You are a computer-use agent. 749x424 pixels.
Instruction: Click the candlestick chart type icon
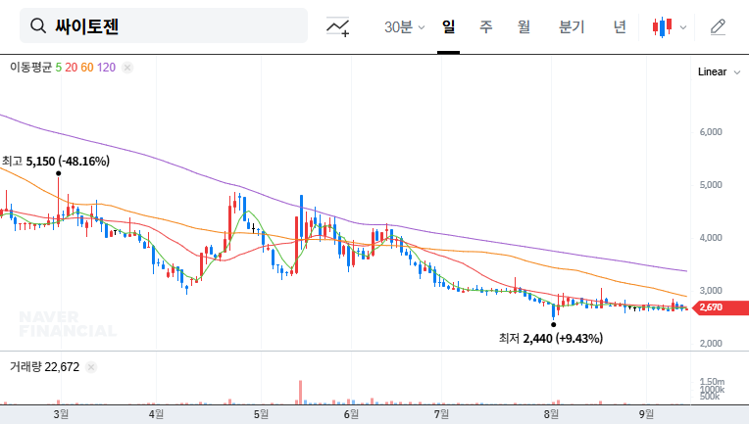point(662,26)
